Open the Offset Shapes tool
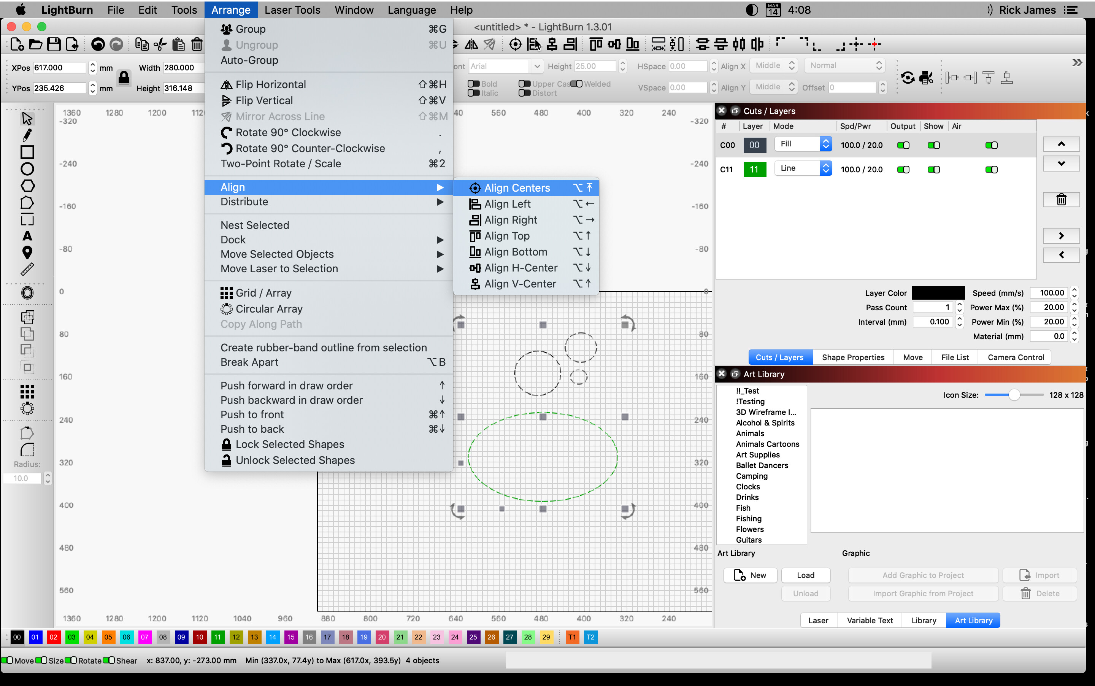 click(27, 293)
